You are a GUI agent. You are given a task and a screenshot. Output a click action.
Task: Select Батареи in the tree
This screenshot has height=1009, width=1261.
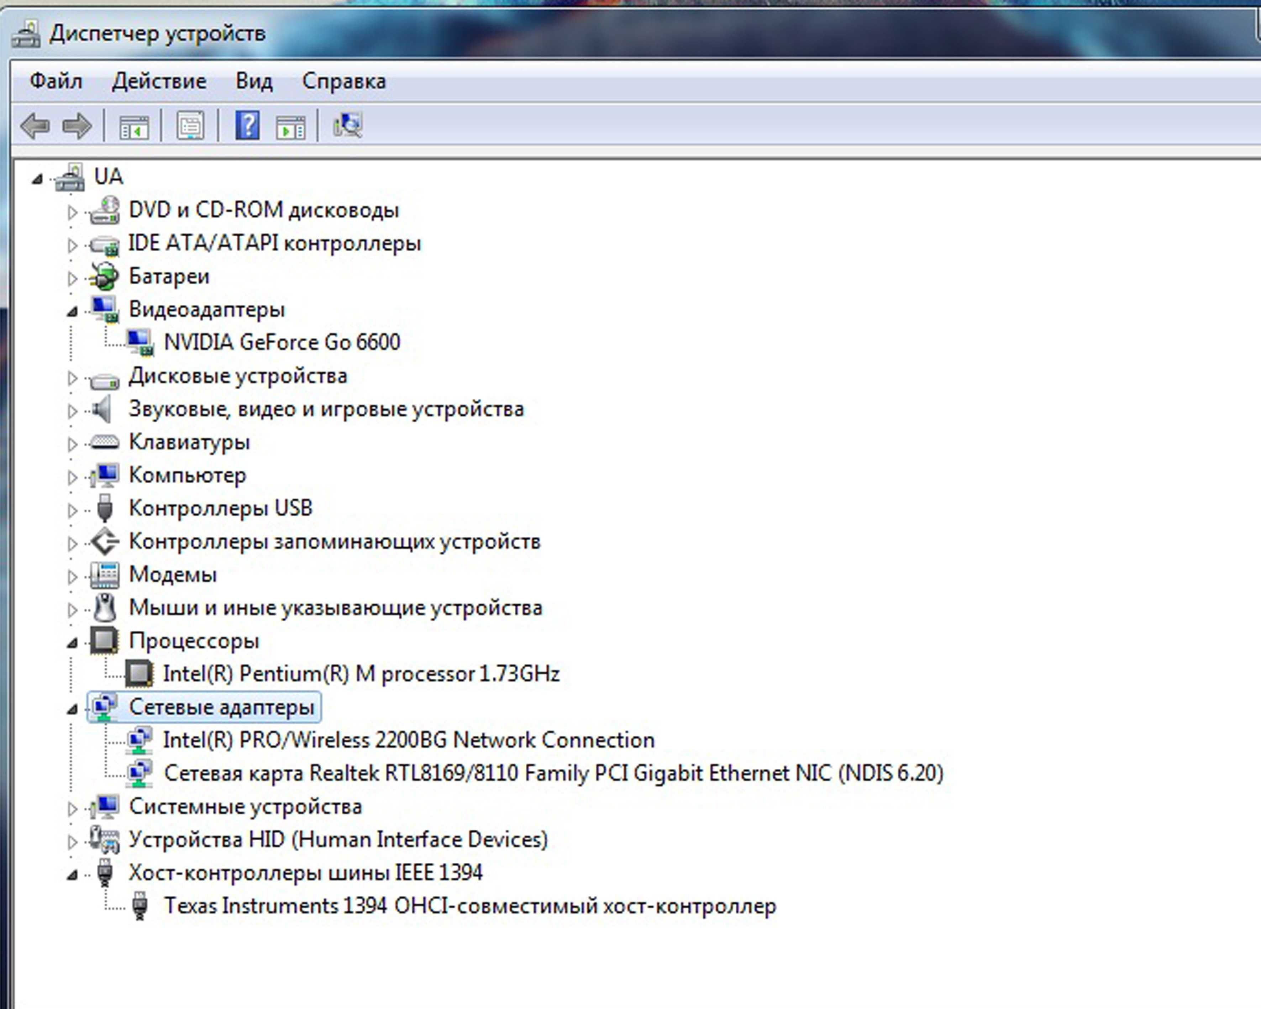click(169, 276)
